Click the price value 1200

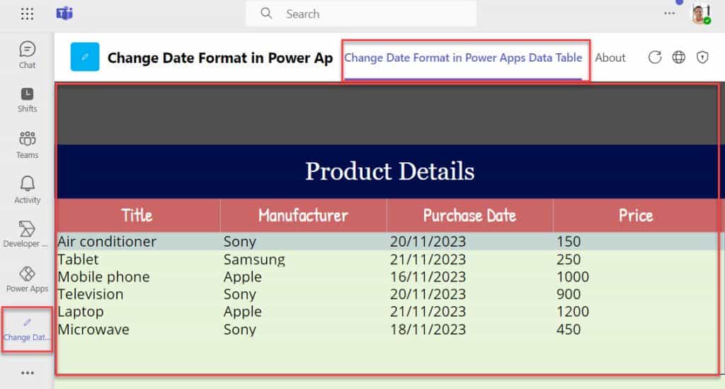coord(572,312)
